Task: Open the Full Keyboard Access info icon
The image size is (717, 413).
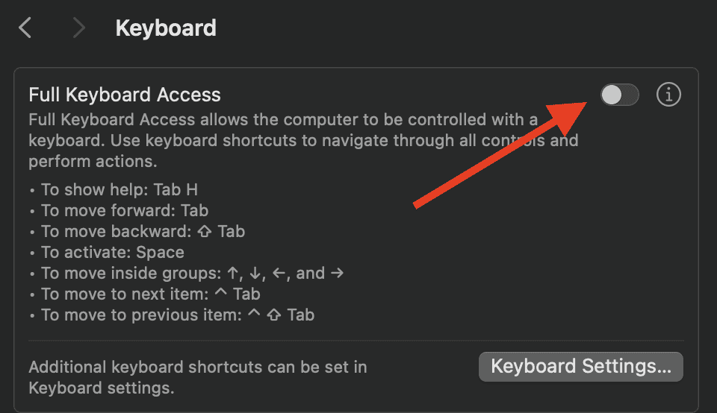Action: (x=668, y=95)
